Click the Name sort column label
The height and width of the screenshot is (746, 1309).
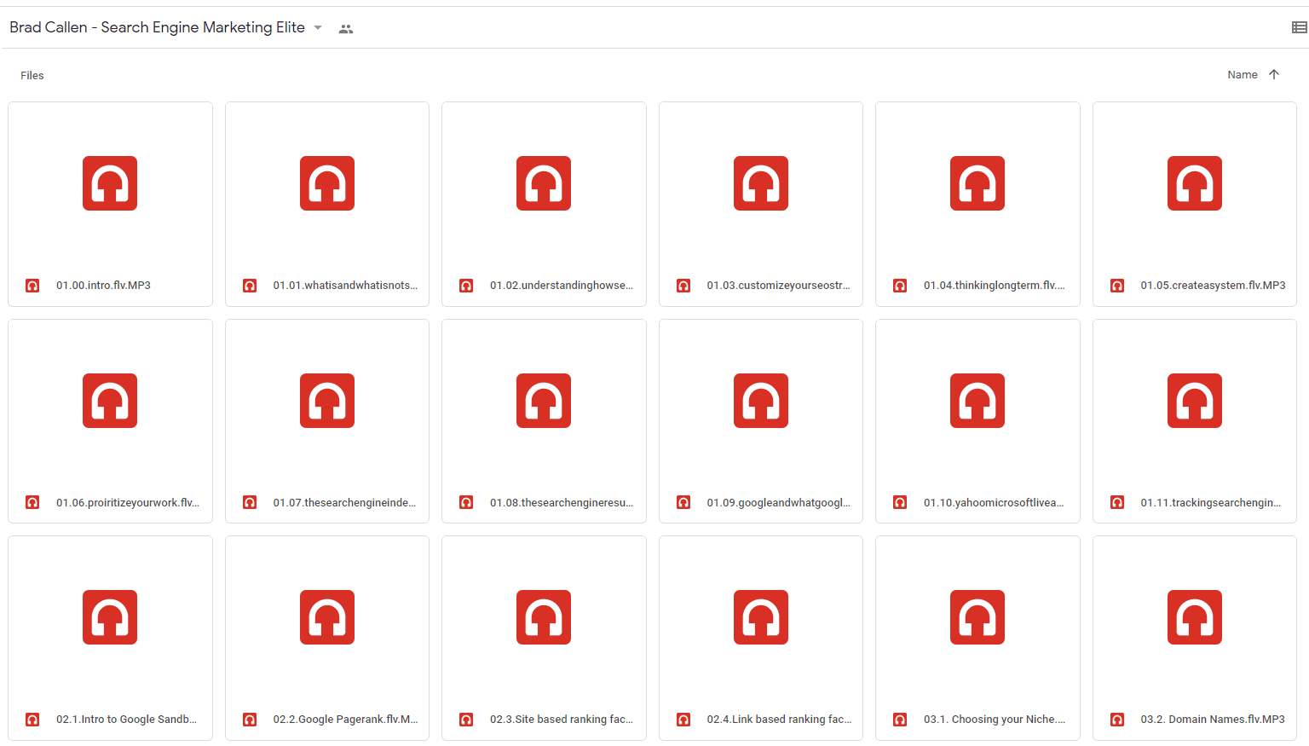(1242, 75)
